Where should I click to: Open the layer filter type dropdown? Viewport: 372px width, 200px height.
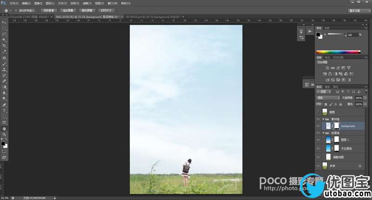click(x=324, y=92)
